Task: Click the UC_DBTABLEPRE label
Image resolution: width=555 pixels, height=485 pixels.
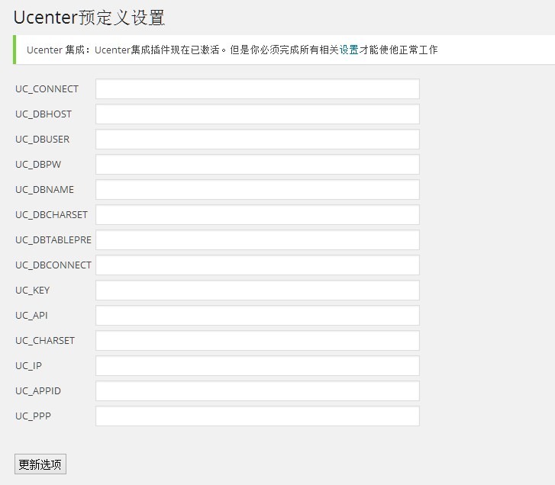Action: click(53, 240)
